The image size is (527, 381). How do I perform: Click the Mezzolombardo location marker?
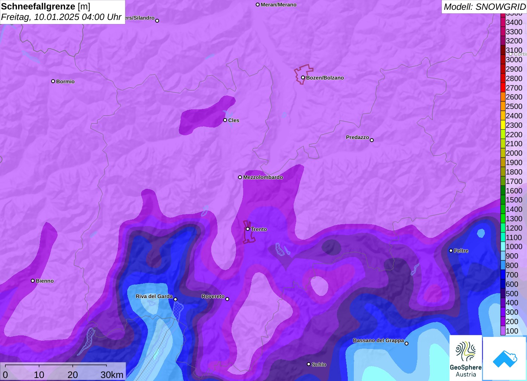point(240,177)
